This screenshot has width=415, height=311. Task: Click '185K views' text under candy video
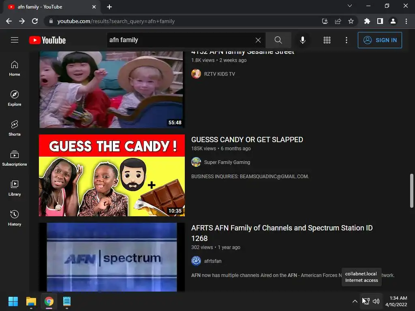coord(203,149)
